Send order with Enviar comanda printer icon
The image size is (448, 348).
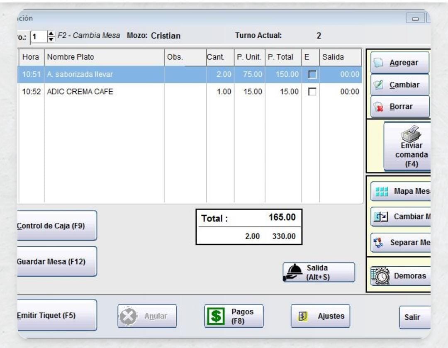[407, 146]
